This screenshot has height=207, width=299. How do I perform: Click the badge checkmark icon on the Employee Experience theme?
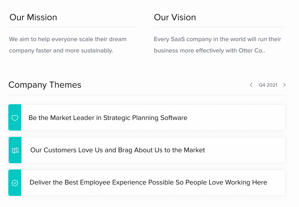tap(15, 183)
